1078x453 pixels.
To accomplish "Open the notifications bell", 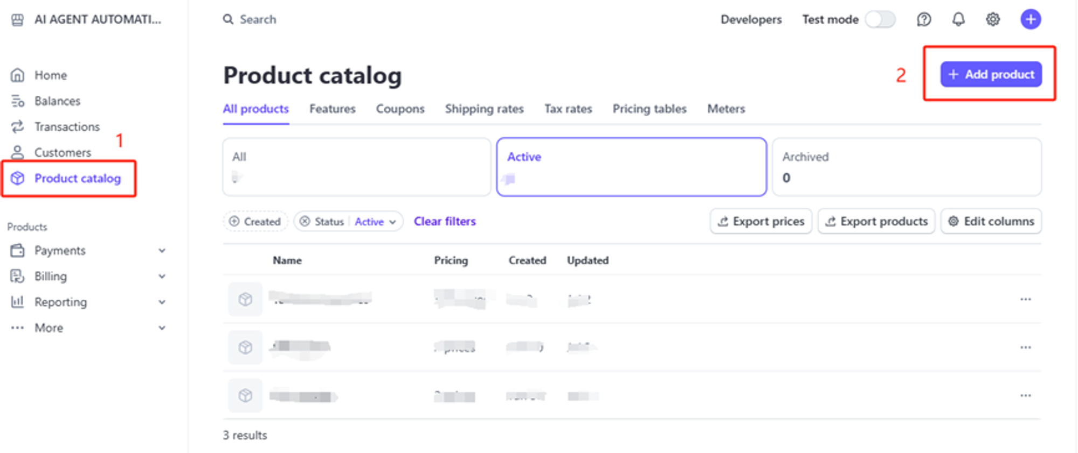I will [958, 20].
